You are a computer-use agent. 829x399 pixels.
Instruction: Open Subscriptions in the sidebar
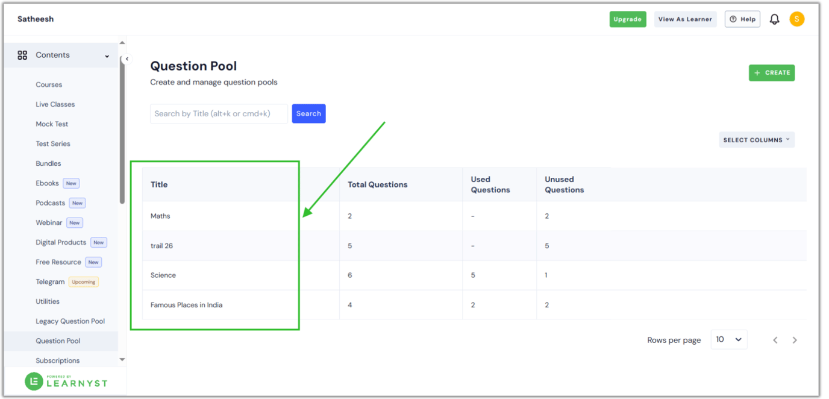57,360
